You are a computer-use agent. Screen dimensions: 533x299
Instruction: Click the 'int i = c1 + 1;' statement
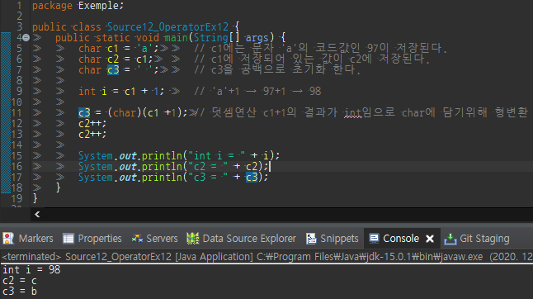point(121,91)
